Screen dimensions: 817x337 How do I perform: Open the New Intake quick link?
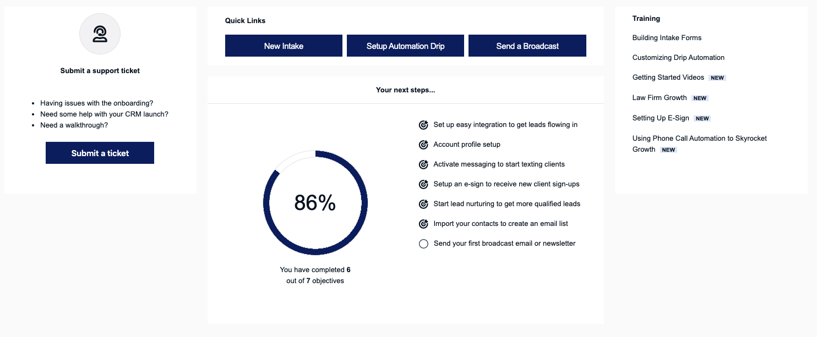click(x=284, y=46)
